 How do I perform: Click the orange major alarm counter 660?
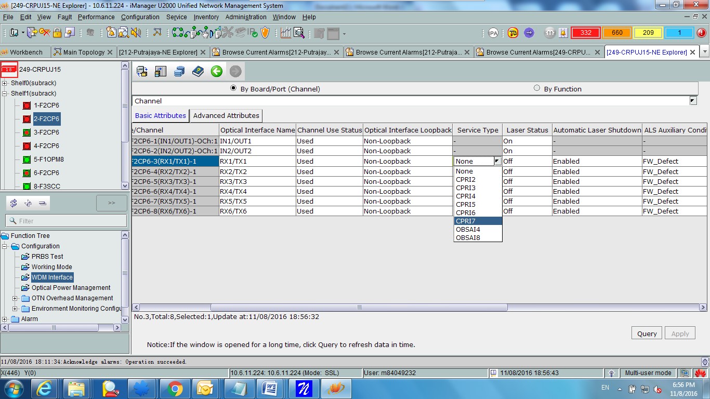click(617, 33)
